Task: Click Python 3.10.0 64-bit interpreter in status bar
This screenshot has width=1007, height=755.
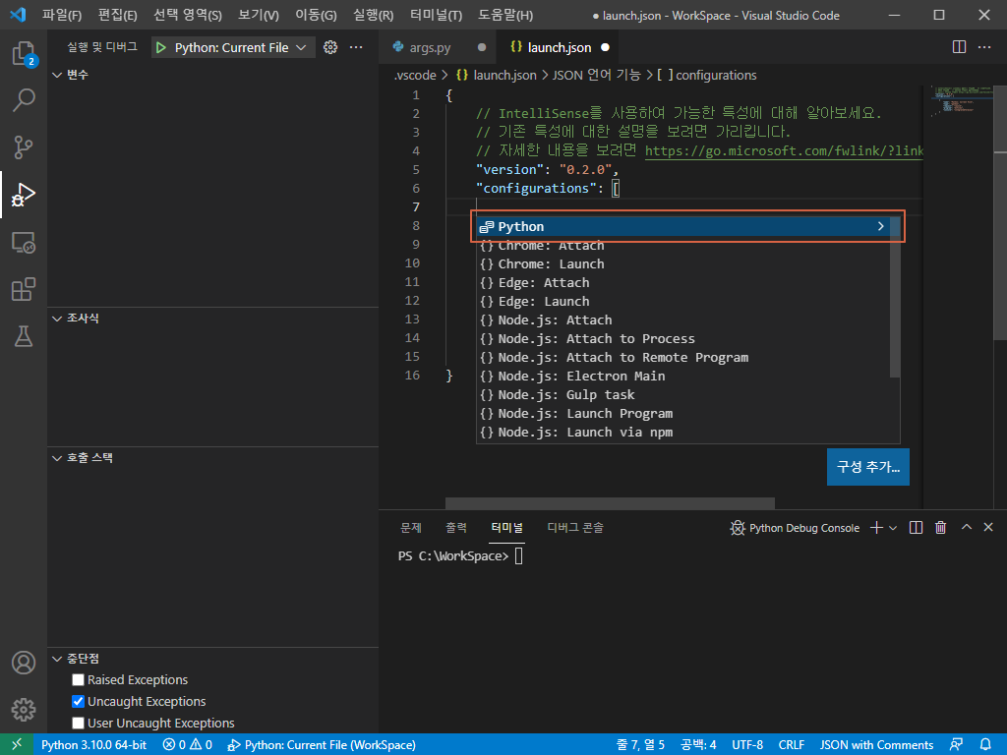Action: pos(93,745)
